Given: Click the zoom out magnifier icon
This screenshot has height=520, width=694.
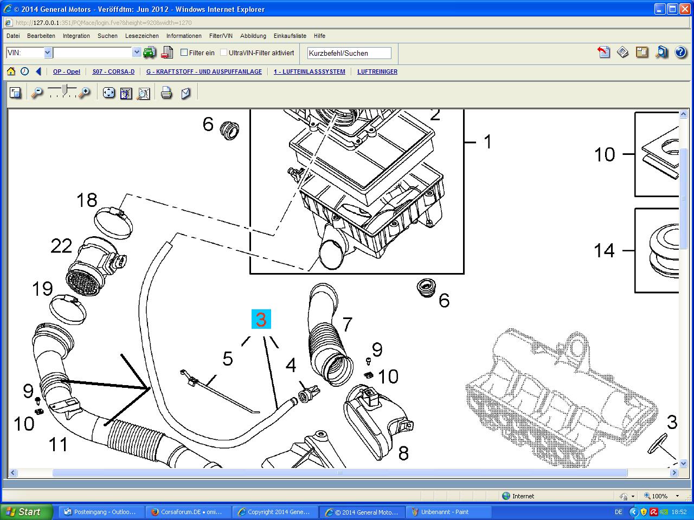Looking at the screenshot, I should point(37,93).
